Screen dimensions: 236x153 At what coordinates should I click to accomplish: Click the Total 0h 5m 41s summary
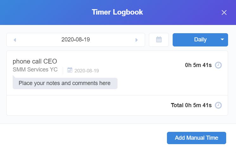(191, 105)
